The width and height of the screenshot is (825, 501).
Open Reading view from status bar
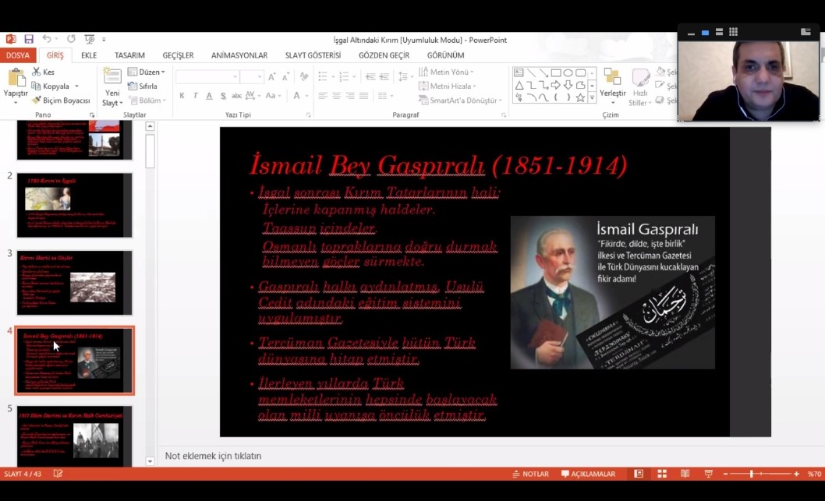pyautogui.click(x=685, y=474)
